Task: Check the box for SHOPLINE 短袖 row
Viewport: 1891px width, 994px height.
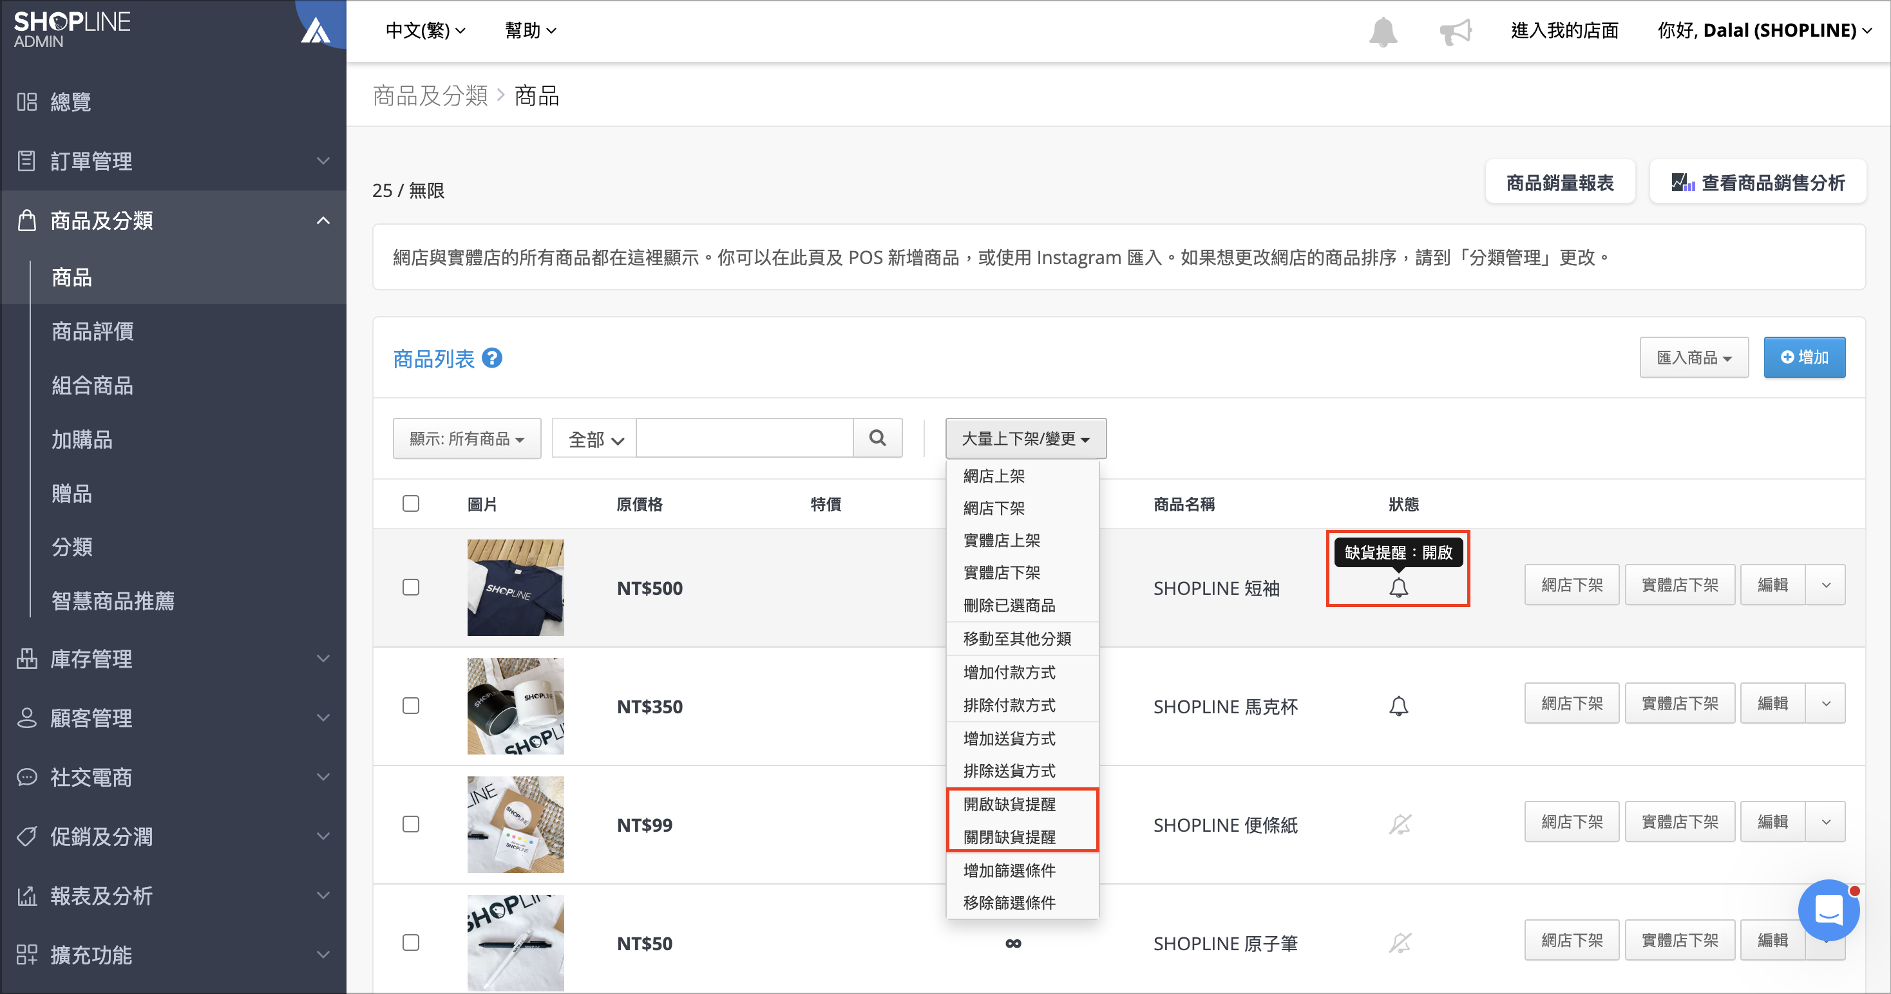Action: [x=411, y=587]
